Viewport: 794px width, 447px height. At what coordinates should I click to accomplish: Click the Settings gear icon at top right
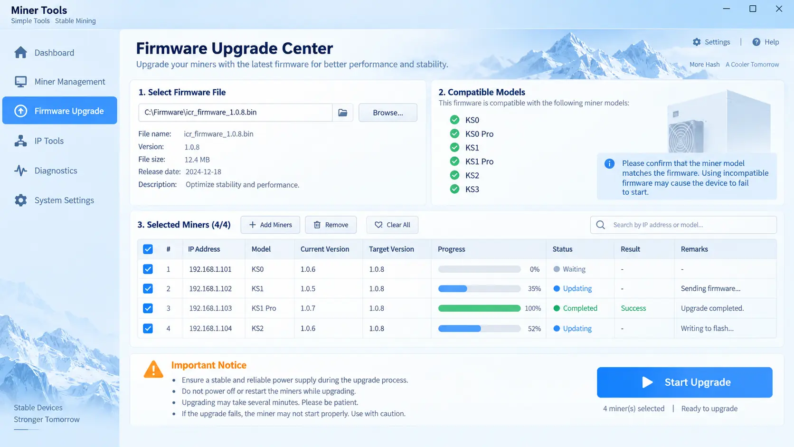(x=697, y=42)
